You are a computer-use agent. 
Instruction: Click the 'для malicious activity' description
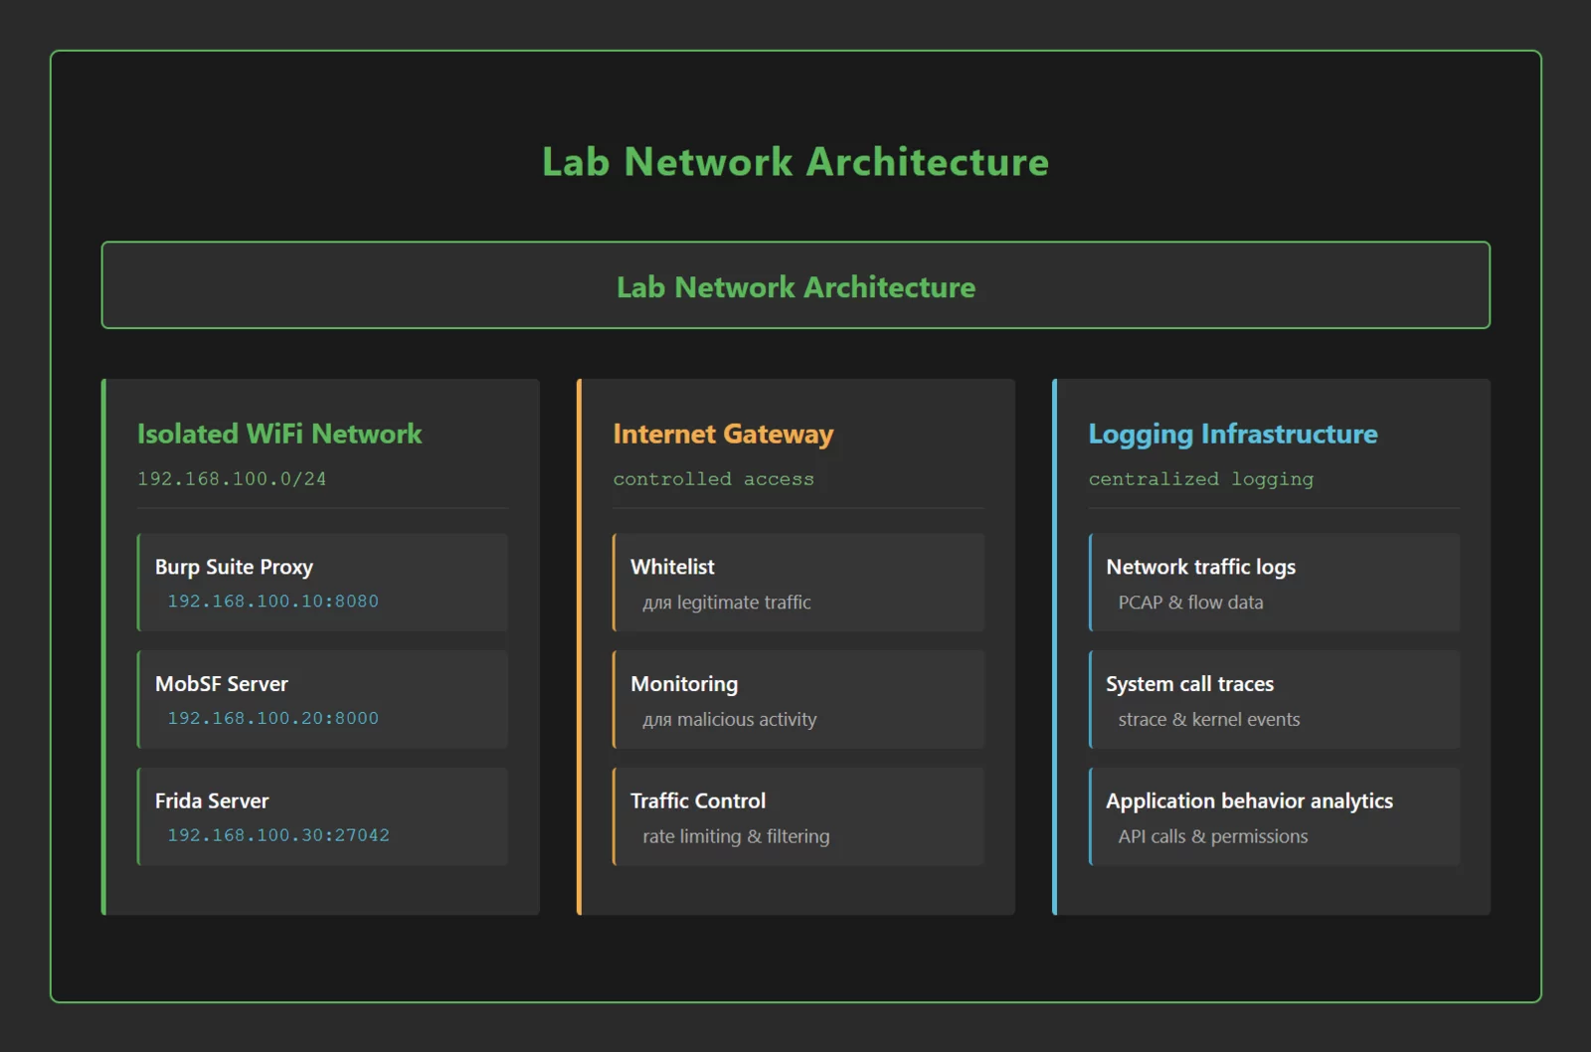pyautogui.click(x=730, y=720)
